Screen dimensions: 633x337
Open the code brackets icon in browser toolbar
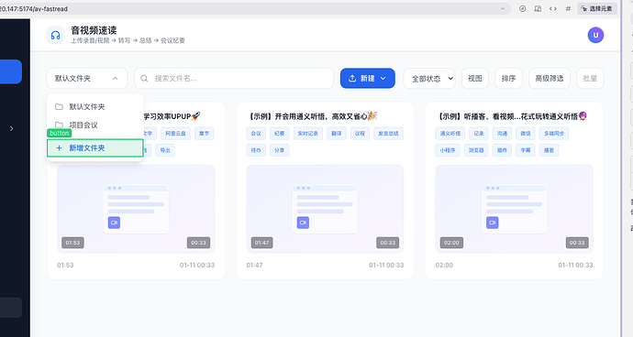(x=553, y=8)
